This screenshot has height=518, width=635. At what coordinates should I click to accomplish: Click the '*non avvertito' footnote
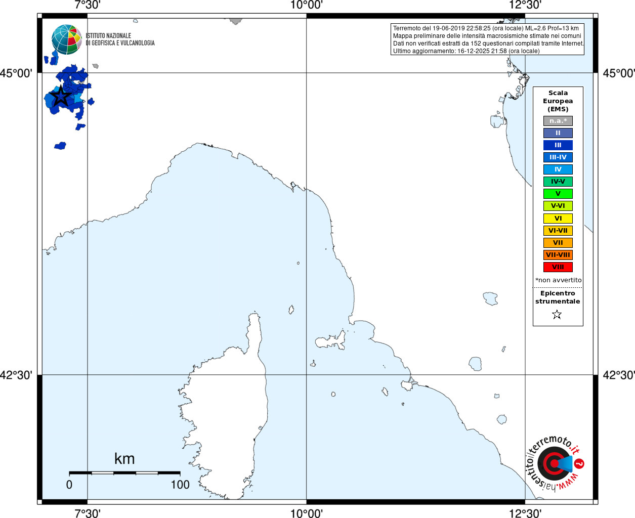point(559,280)
